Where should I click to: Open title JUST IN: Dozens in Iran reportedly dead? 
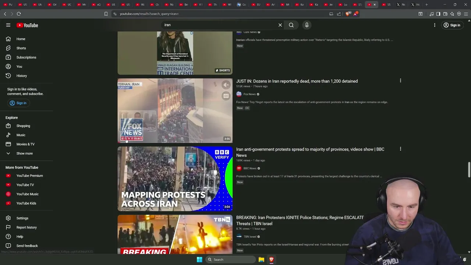tap(297, 81)
